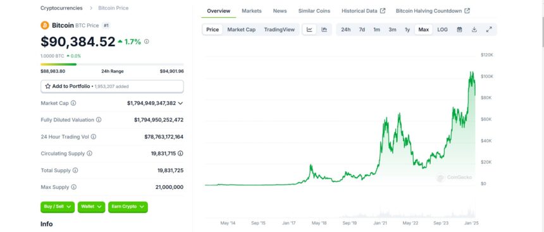
Task: Set chart range to 1m
Action: tap(376, 30)
